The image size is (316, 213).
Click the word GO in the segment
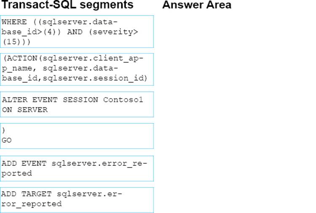(x=7, y=141)
